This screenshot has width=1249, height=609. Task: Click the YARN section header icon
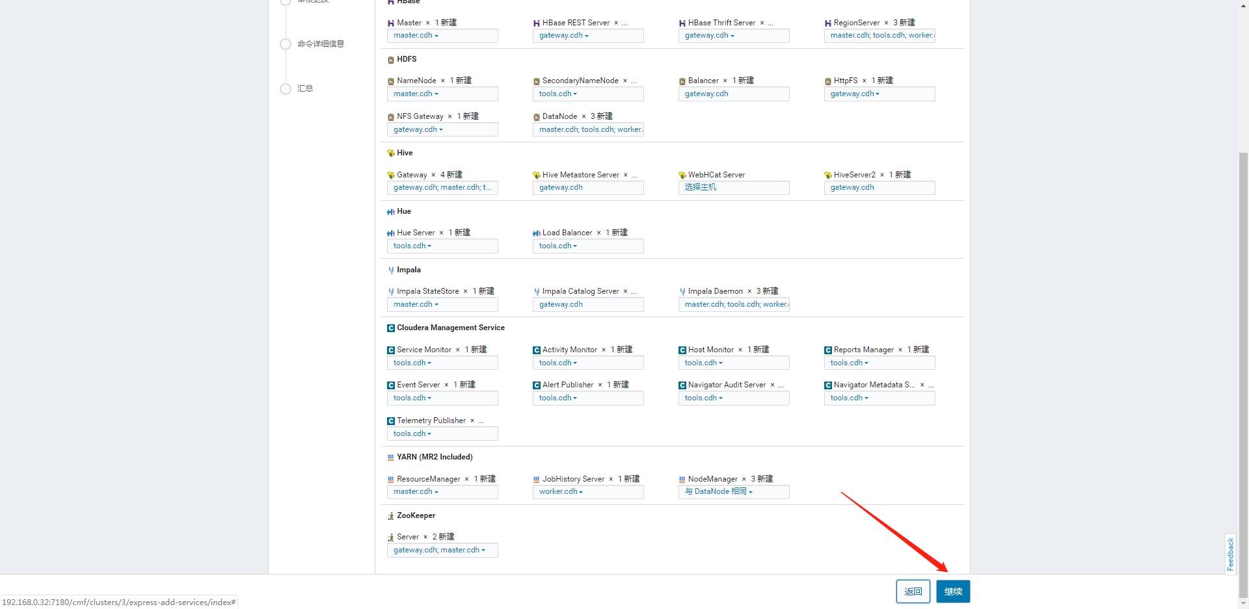[391, 458]
